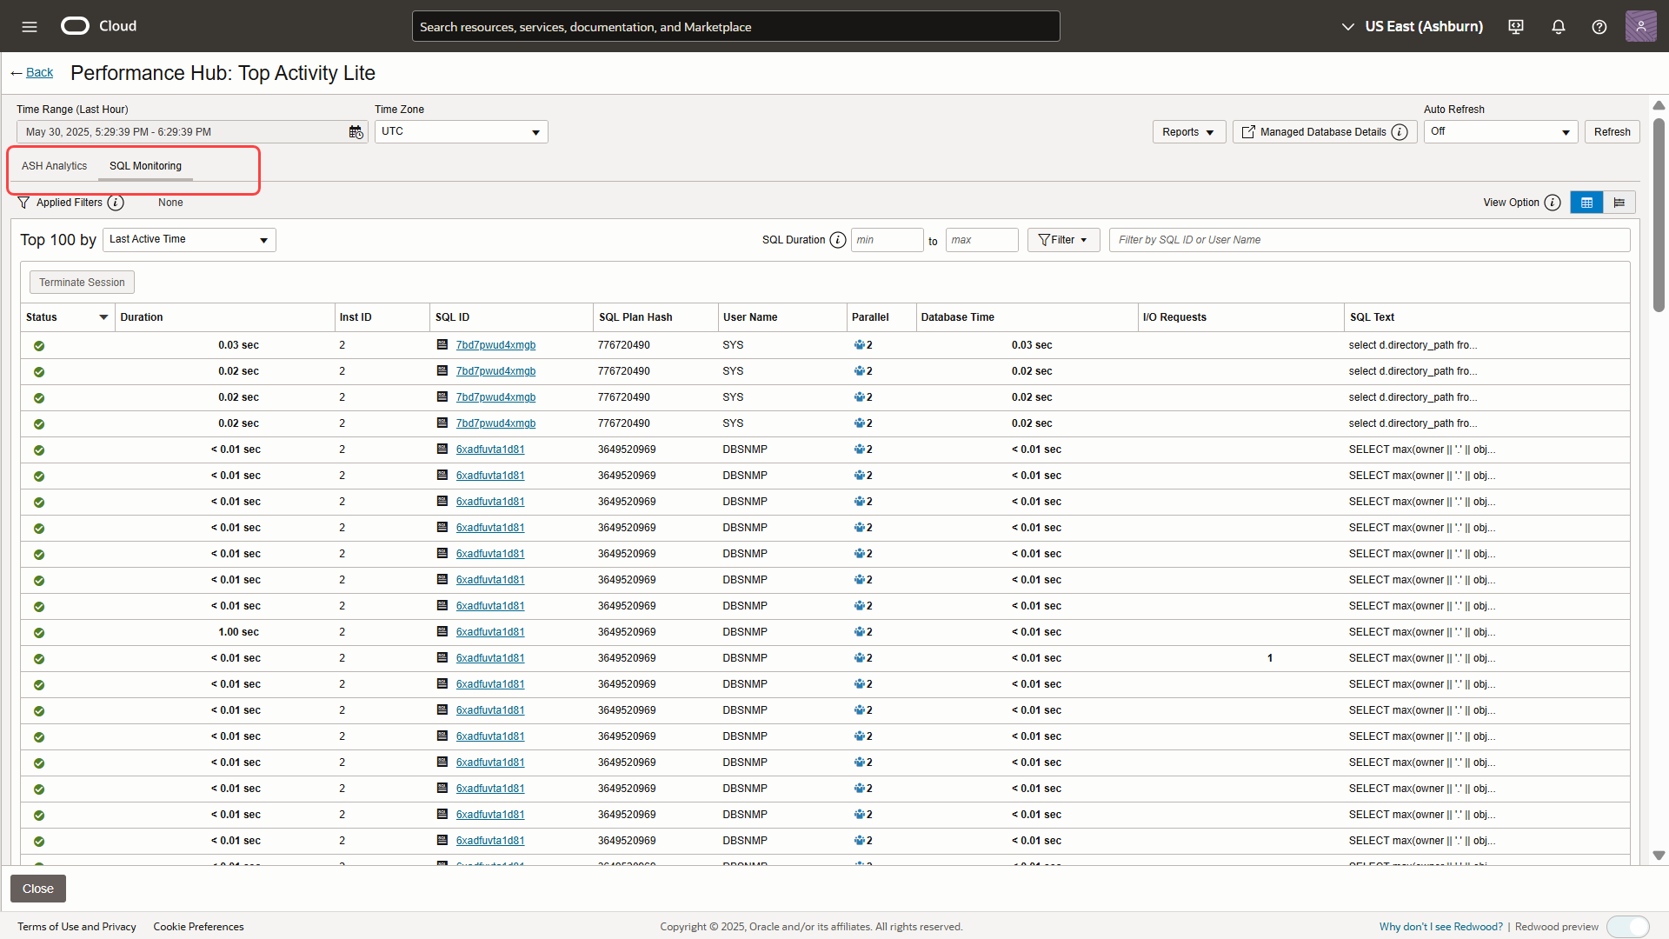Open the Reports dropdown menu

pyautogui.click(x=1188, y=132)
